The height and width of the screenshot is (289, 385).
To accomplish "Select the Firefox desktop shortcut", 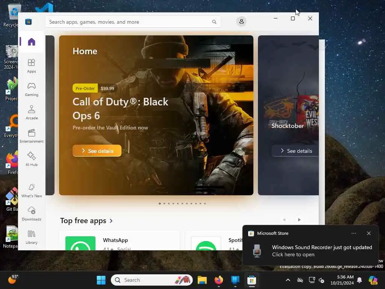I will (x=11, y=163).
